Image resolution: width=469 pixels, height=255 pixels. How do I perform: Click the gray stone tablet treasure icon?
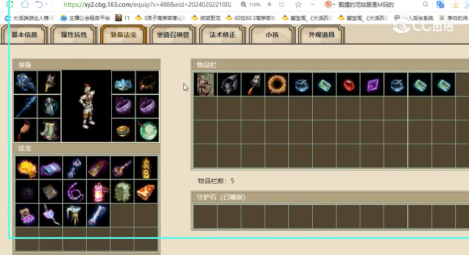51,192
